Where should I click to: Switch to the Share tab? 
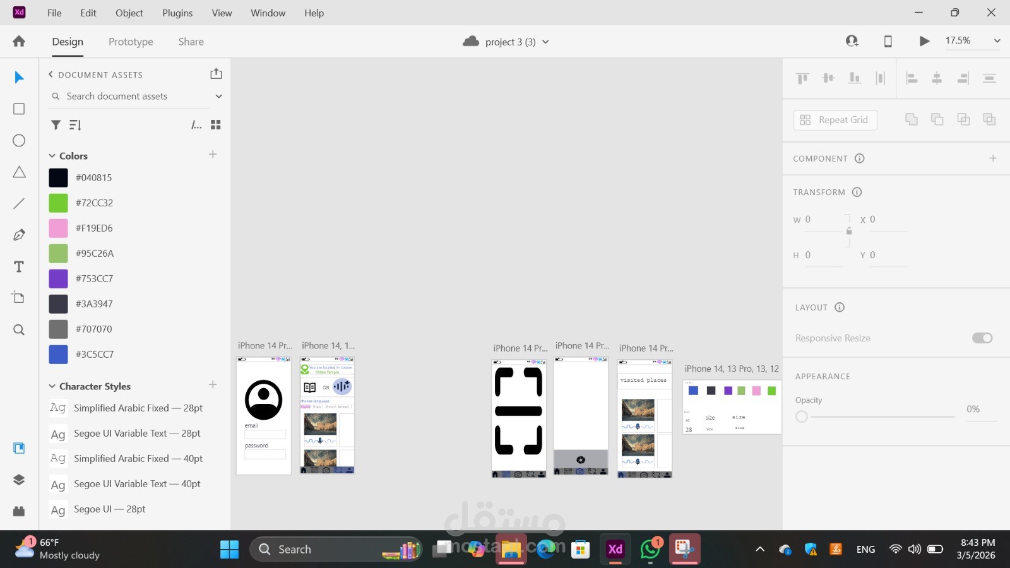[191, 42]
